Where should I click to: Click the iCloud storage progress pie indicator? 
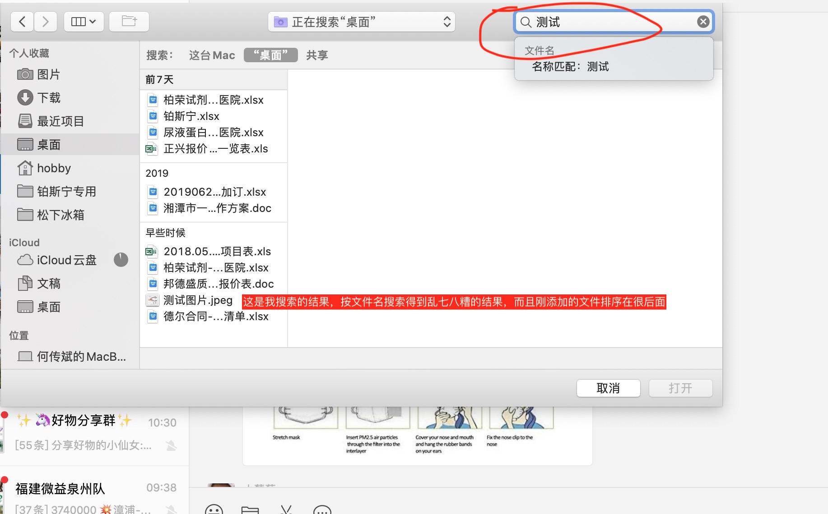pyautogui.click(x=121, y=260)
